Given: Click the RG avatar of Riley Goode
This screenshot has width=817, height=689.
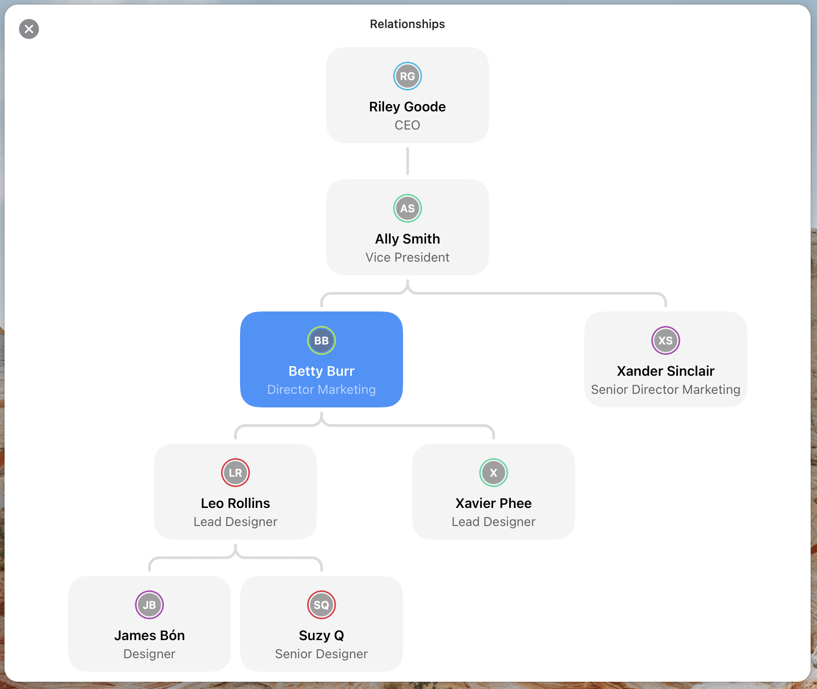Looking at the screenshot, I should pos(408,76).
